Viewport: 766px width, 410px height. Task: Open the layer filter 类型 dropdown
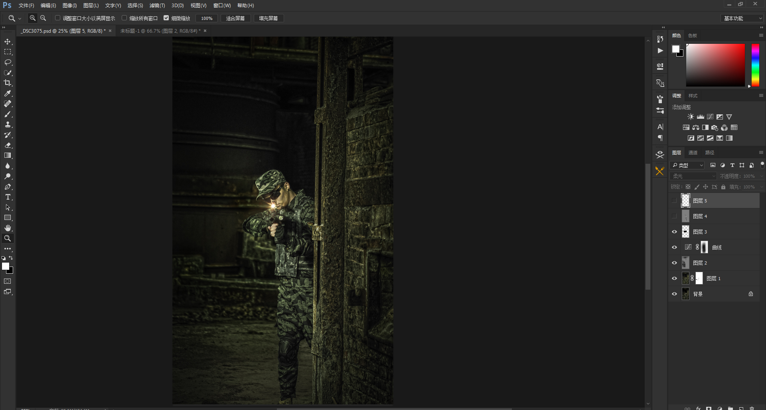(687, 165)
